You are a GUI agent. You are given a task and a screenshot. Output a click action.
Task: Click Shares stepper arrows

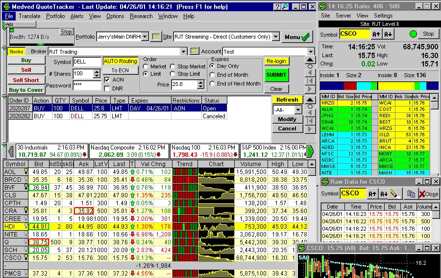point(97,74)
